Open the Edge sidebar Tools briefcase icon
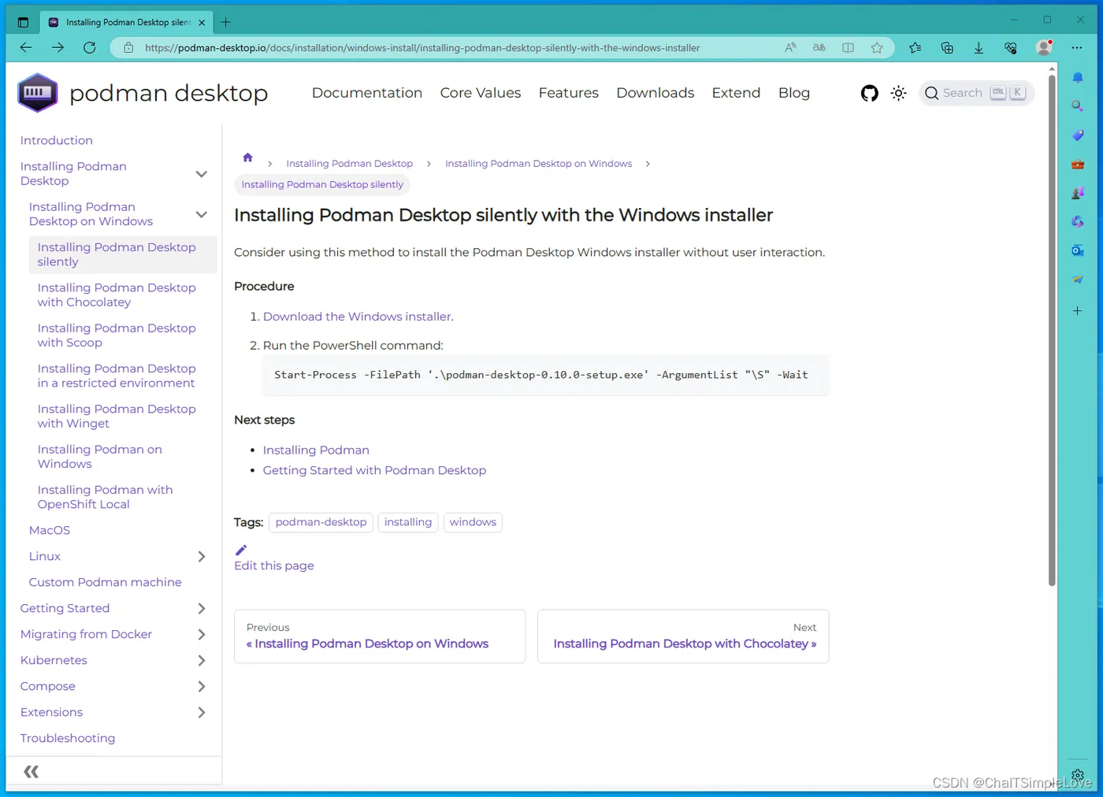1103x797 pixels. tap(1078, 165)
